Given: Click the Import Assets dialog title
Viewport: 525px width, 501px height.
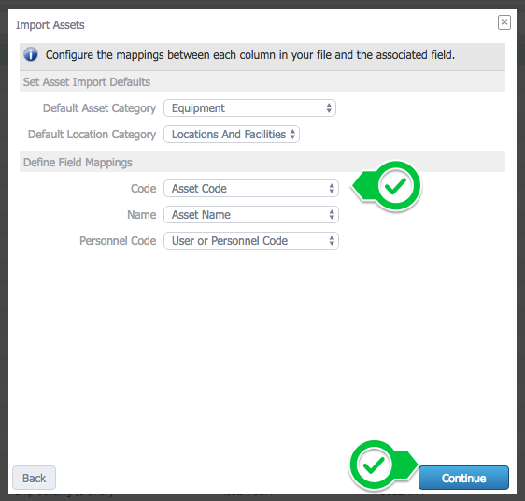Looking at the screenshot, I should [50, 25].
